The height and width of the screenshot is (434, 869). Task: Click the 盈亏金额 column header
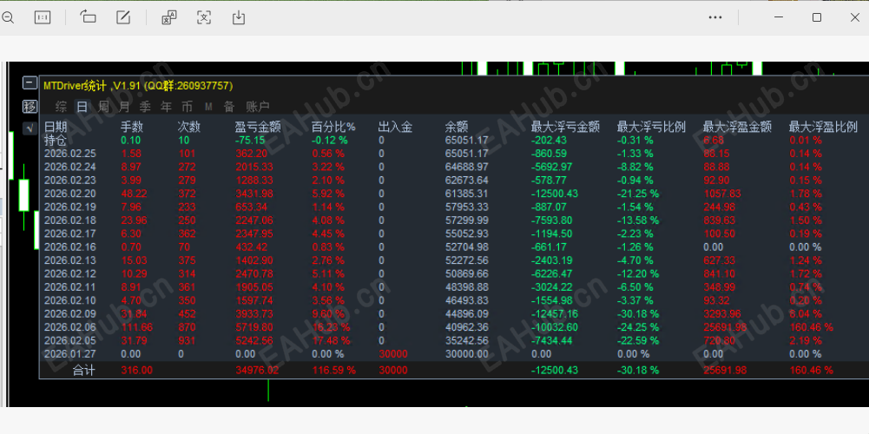pyautogui.click(x=258, y=127)
